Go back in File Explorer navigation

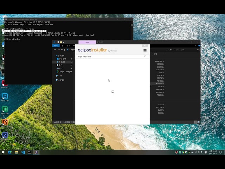click(x=55, y=50)
